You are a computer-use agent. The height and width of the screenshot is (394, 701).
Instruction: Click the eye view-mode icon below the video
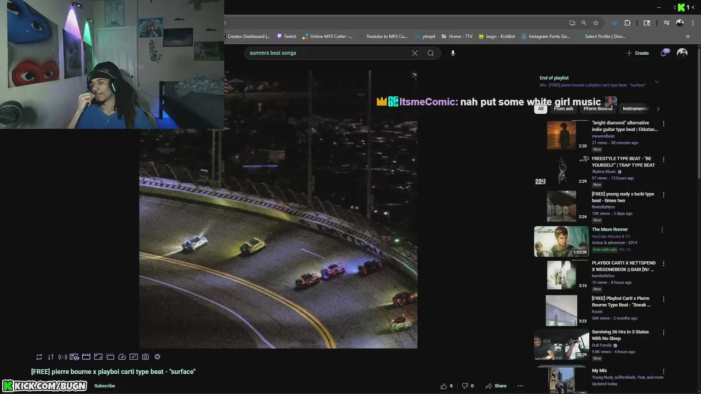74,357
